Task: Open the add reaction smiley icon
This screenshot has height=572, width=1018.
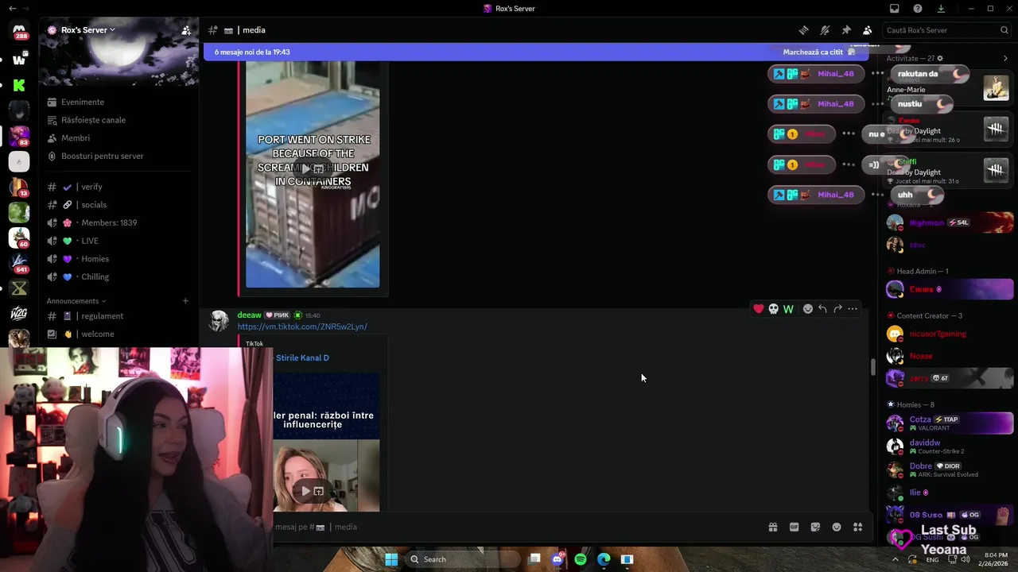Action: click(x=808, y=309)
